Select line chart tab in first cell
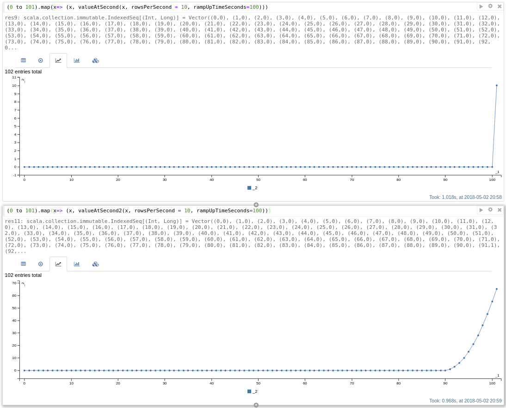This screenshot has width=506, height=408. tap(58, 60)
